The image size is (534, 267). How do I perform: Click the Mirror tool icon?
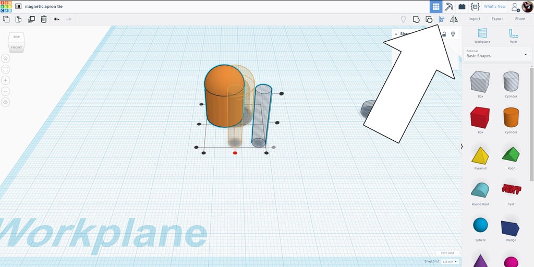454,19
